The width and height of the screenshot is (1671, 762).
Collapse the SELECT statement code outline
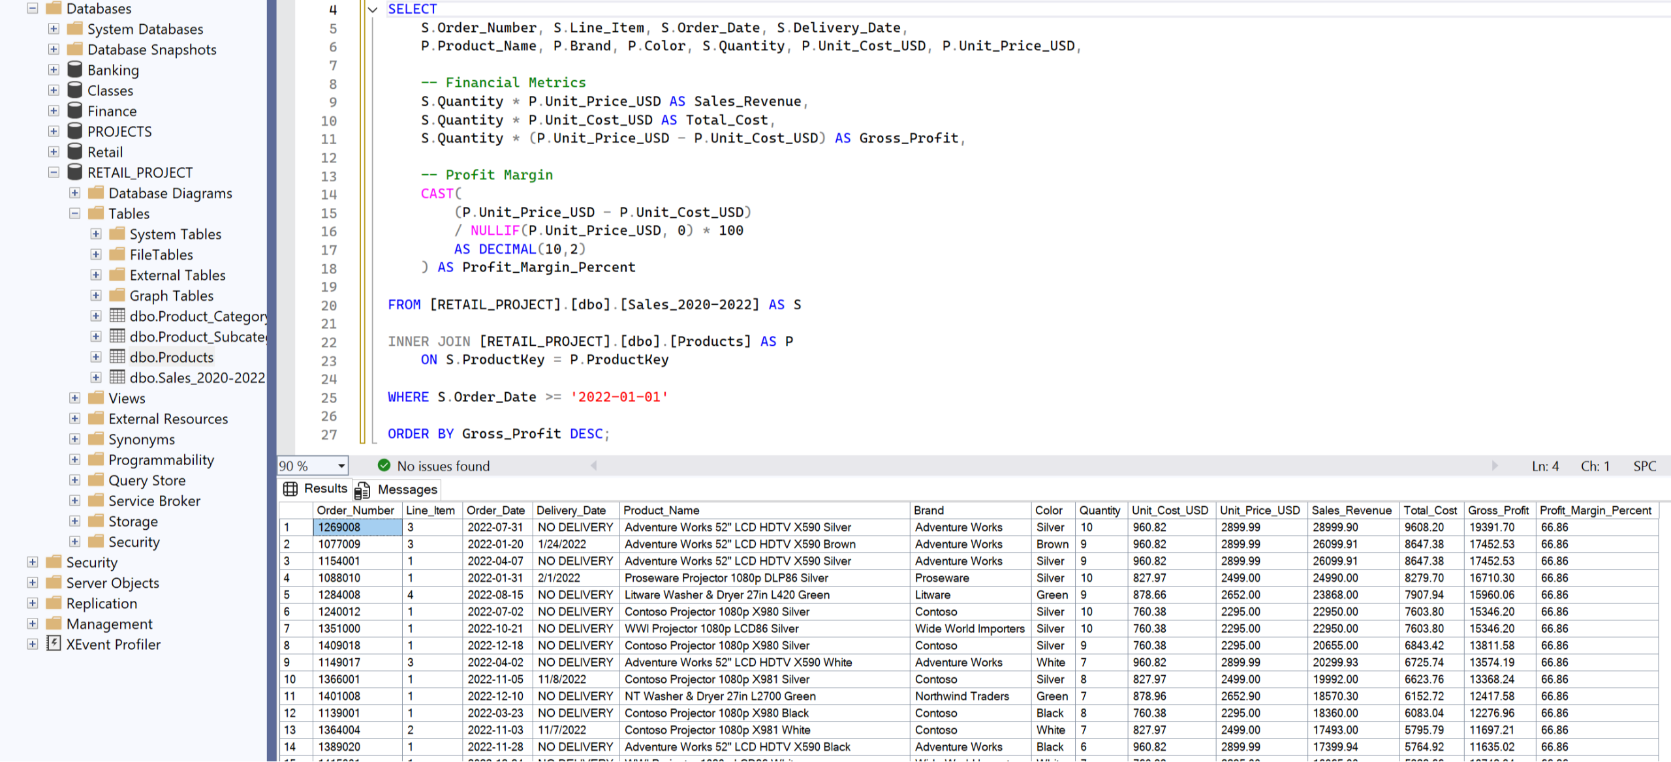pyautogui.click(x=373, y=9)
